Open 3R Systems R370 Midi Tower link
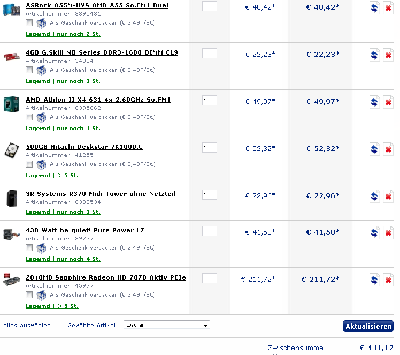400x355 pixels. point(101,194)
